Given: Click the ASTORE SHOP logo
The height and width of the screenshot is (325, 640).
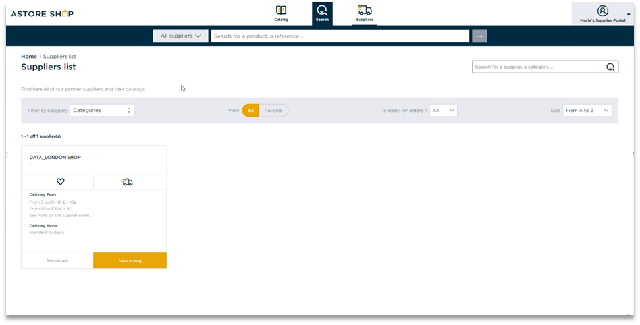Looking at the screenshot, I should coord(42,14).
